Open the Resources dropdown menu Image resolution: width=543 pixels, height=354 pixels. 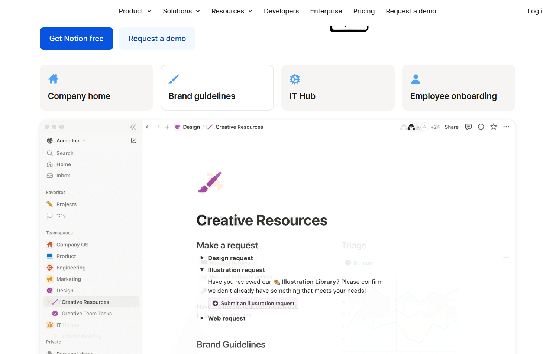pos(232,11)
